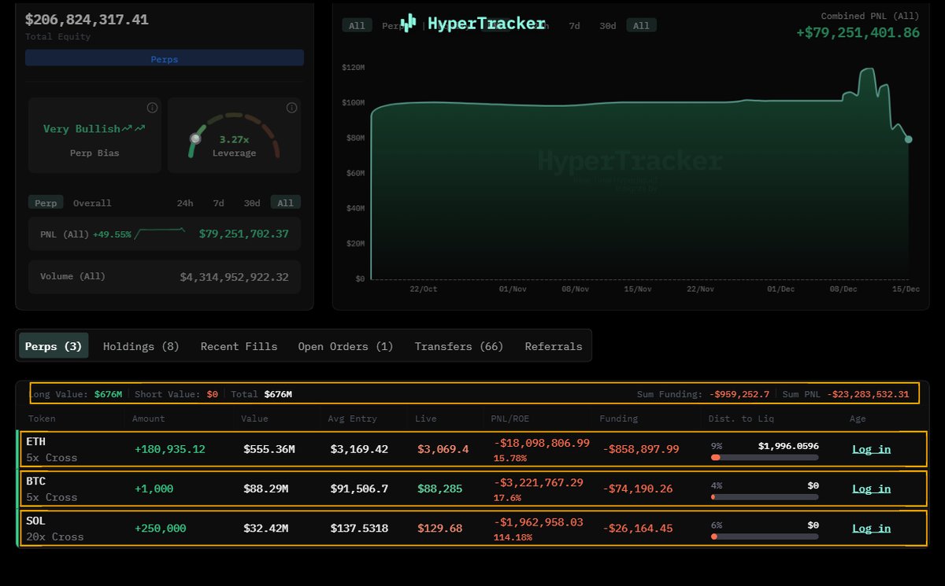Go to the Referrals tab

pos(553,346)
